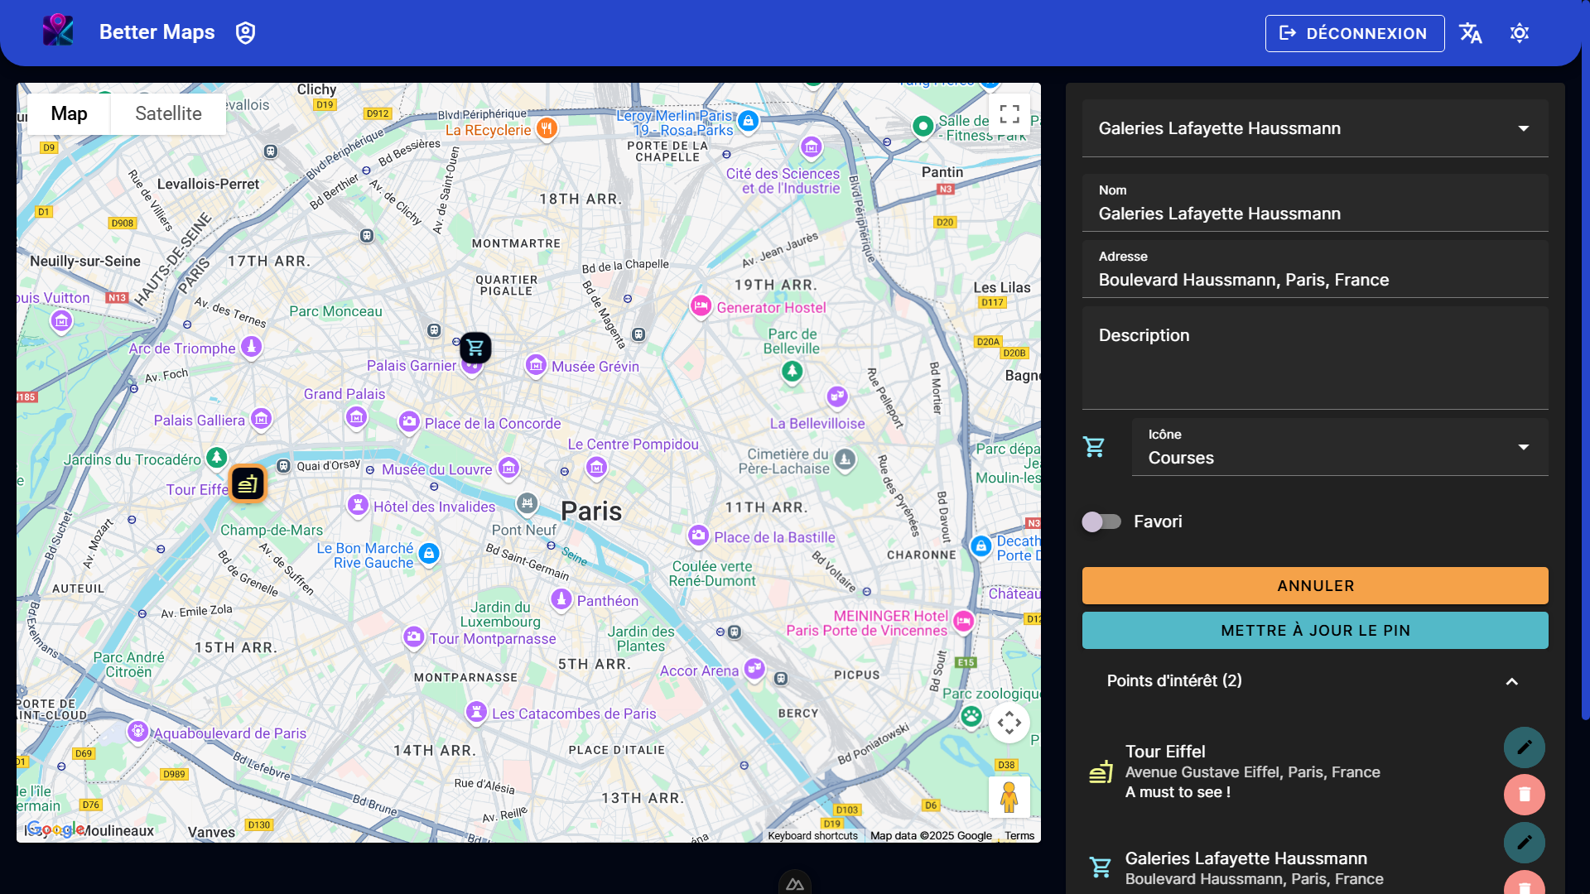Click the Annuler button
This screenshot has width=1590, height=894.
1315,585
